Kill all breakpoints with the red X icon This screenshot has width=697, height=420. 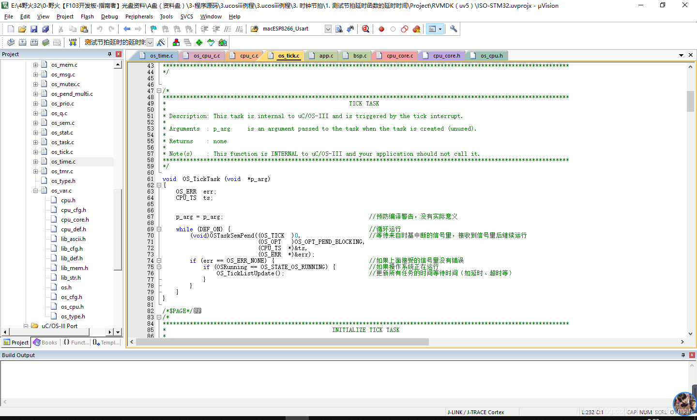click(416, 29)
